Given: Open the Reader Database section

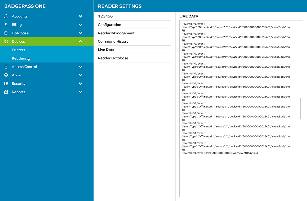Looking at the screenshot, I should [113, 58].
